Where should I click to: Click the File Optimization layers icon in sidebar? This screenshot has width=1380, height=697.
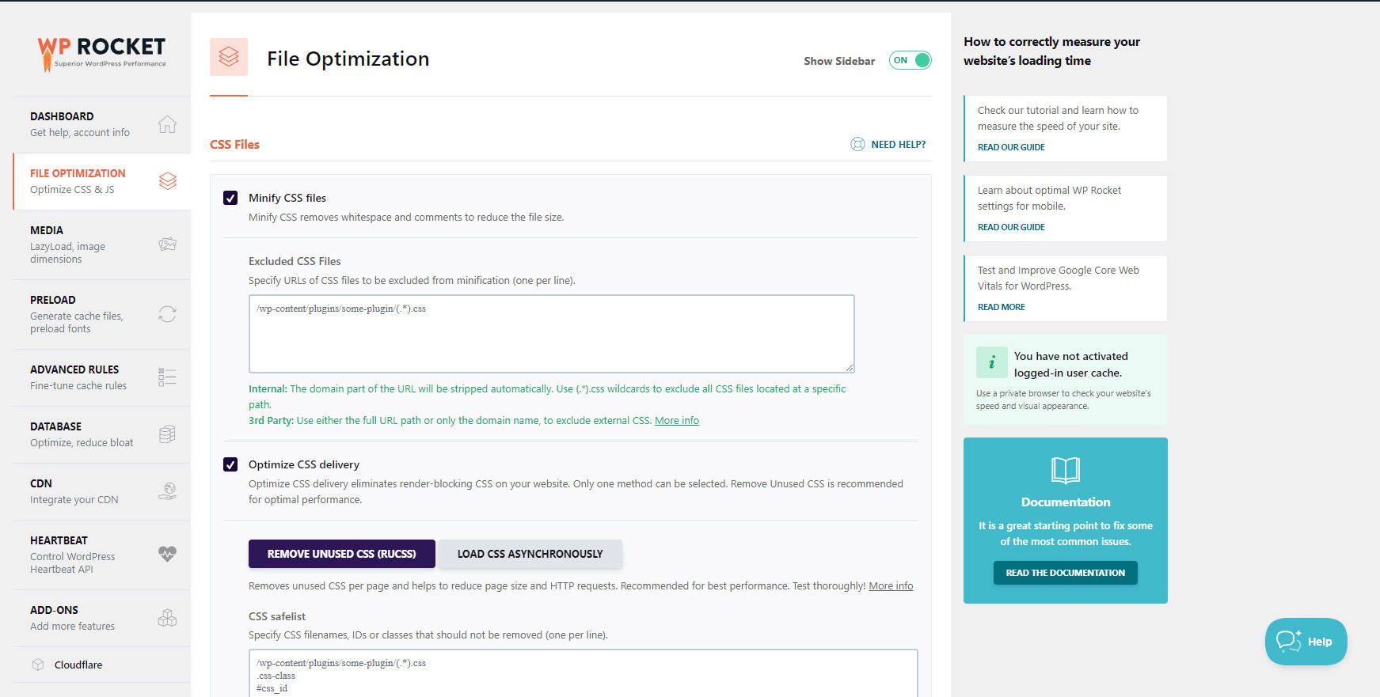pyautogui.click(x=167, y=181)
